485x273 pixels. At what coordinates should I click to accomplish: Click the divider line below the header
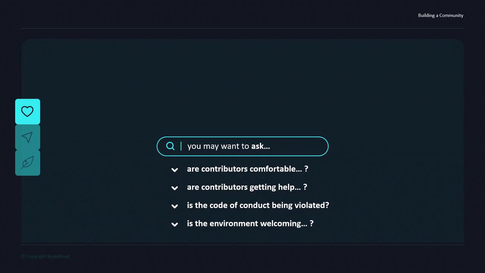(242, 28)
